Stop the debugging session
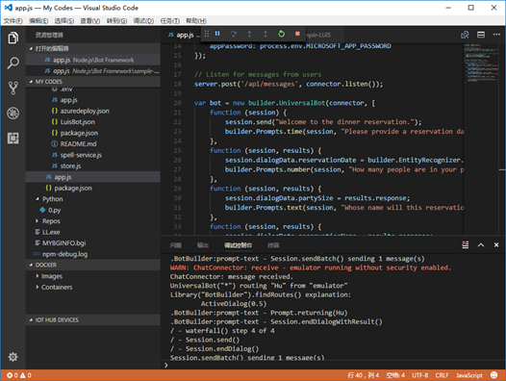506x381 pixels. tap(297, 34)
